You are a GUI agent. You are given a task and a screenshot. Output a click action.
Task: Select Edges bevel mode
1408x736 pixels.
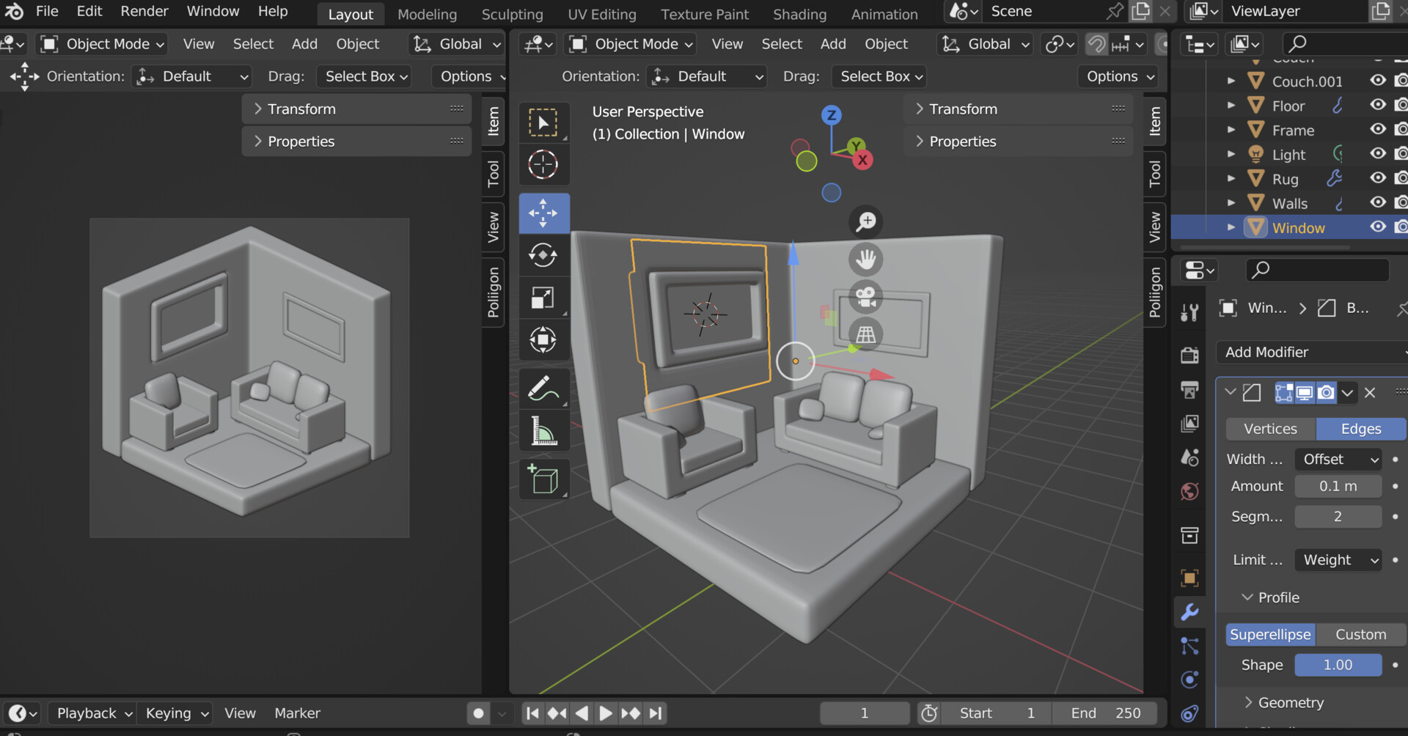[x=1361, y=429]
